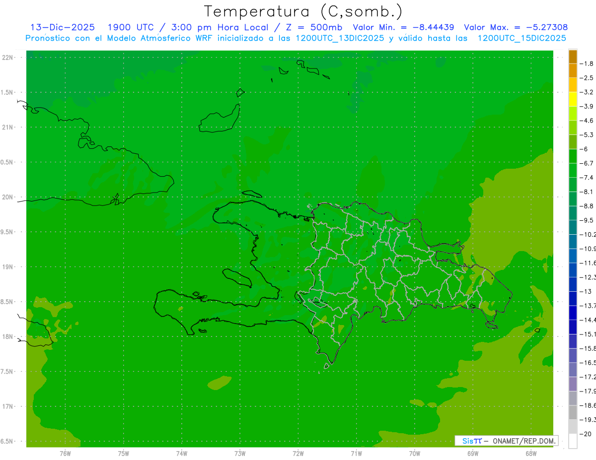Click the colorbar label "-7.4"
This screenshot has width=596, height=460.
click(x=587, y=177)
